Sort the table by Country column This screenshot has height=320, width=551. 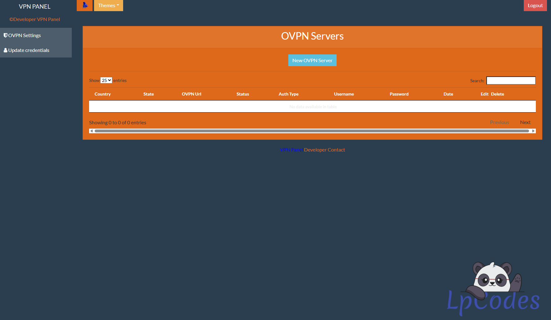tap(102, 94)
